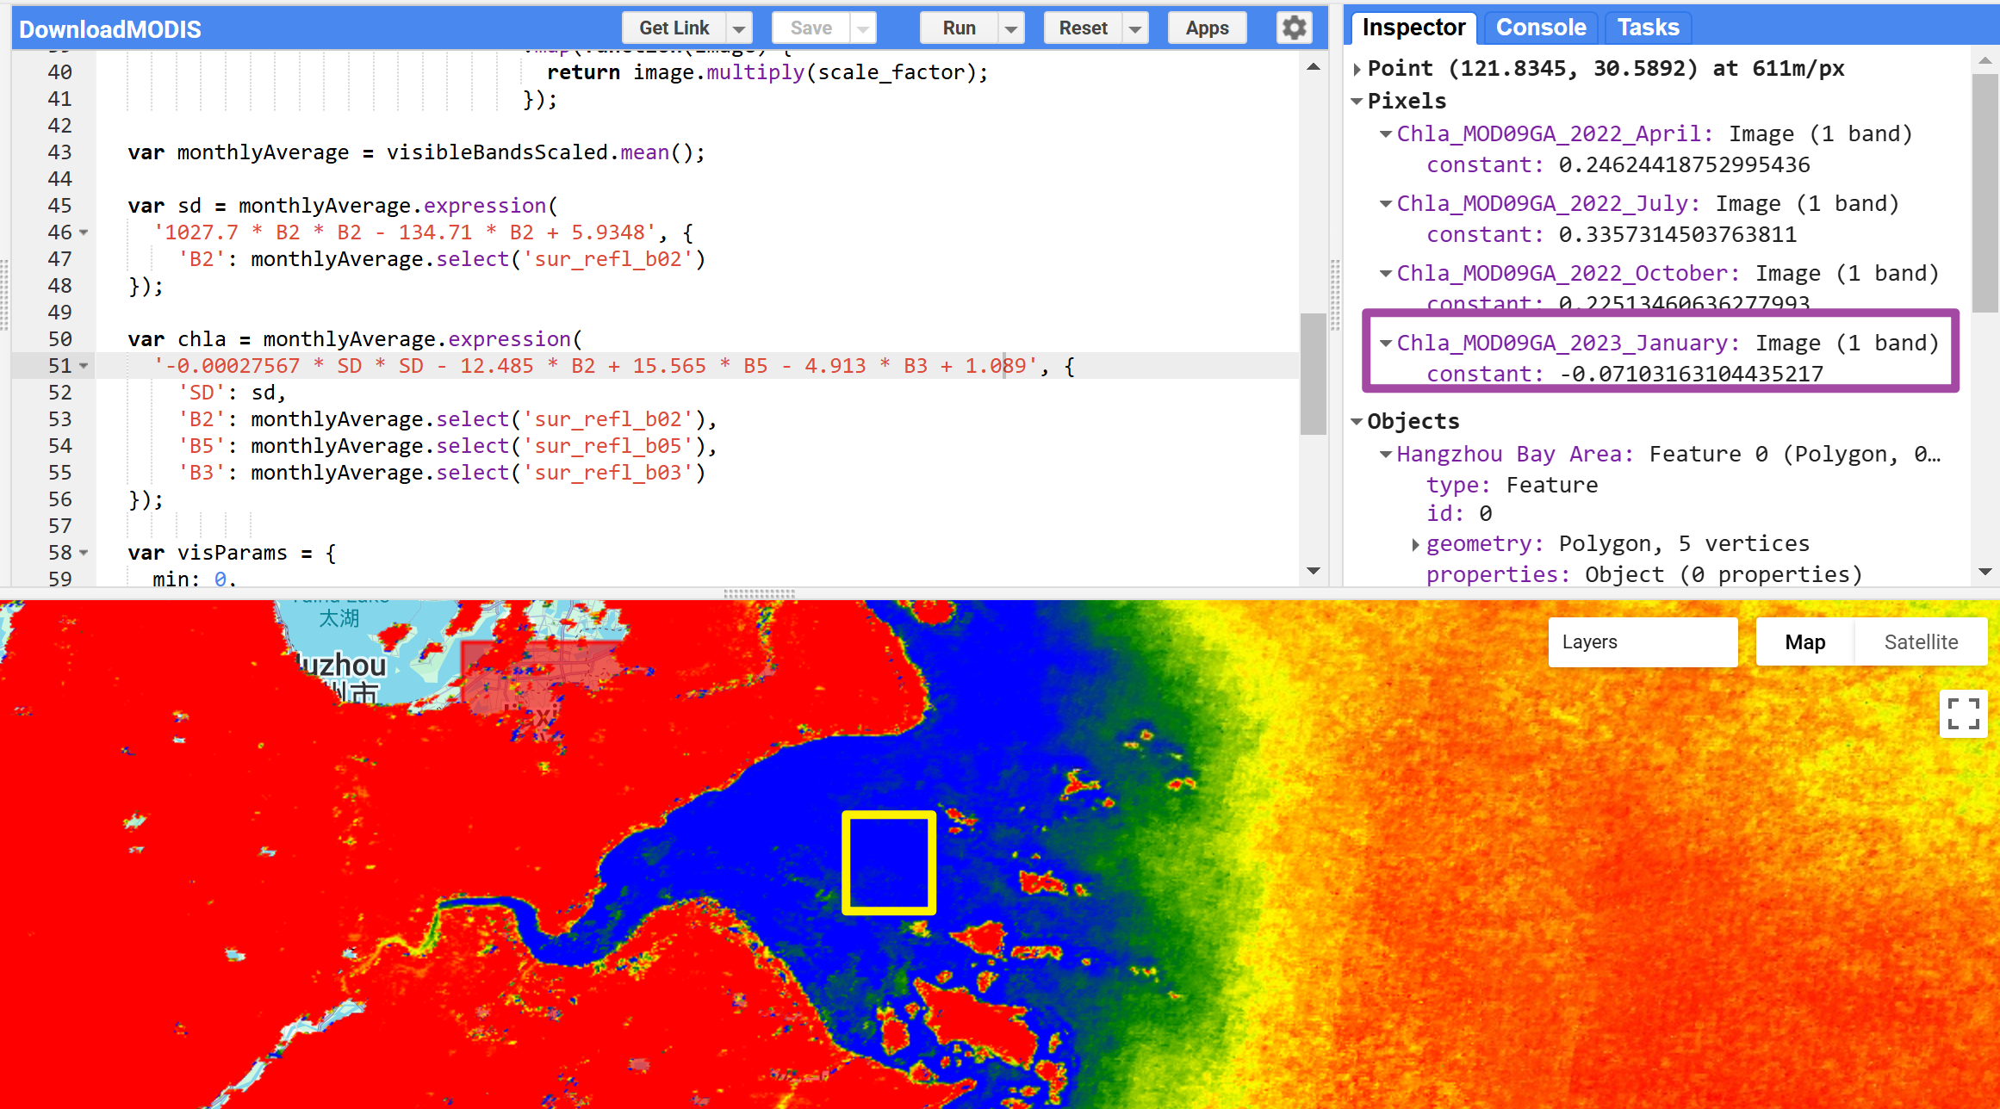Click the code editor scroll-down arrow
Viewport: 2000px width, 1109px height.
[1314, 571]
